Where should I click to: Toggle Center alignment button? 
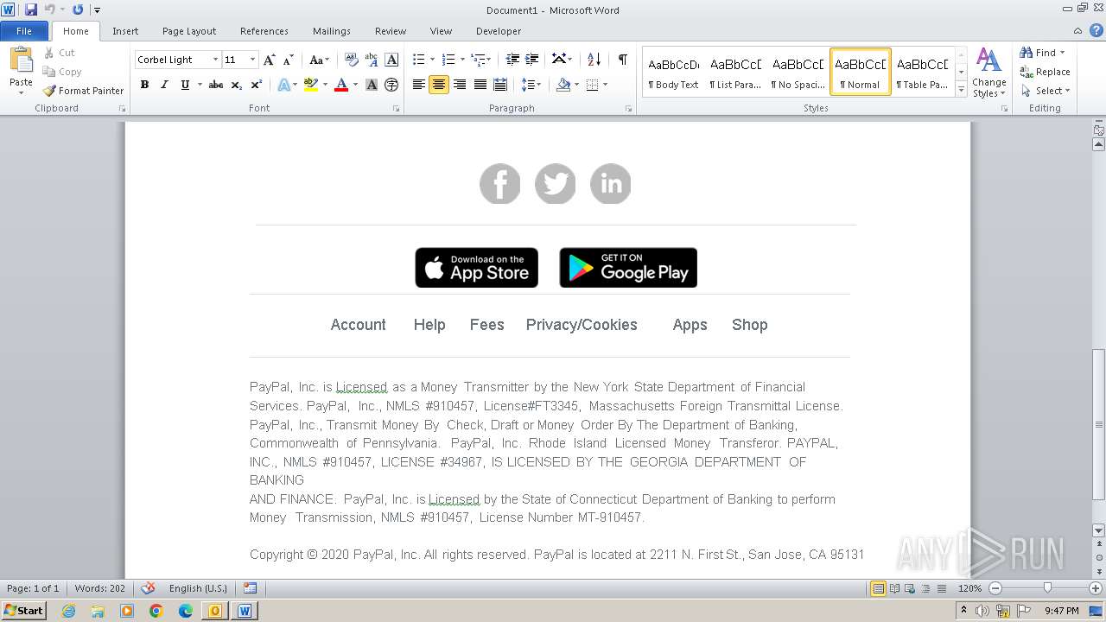[439, 85]
